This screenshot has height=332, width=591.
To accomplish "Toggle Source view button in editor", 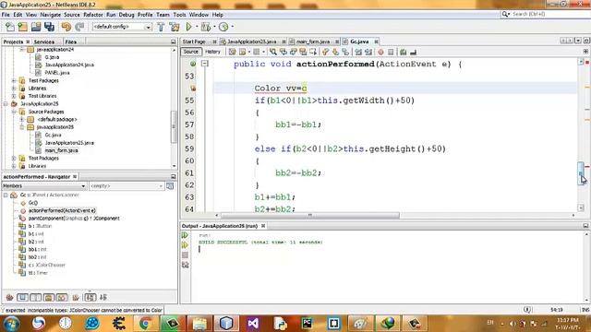I will pos(191,52).
